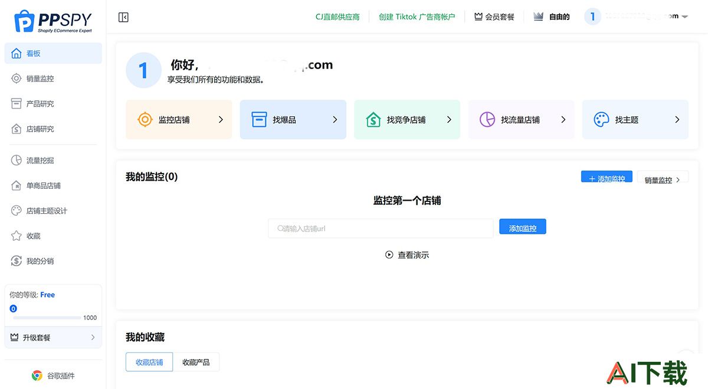Expand the 升级套餐 chevron
This screenshot has height=389, width=708.
coord(93,338)
